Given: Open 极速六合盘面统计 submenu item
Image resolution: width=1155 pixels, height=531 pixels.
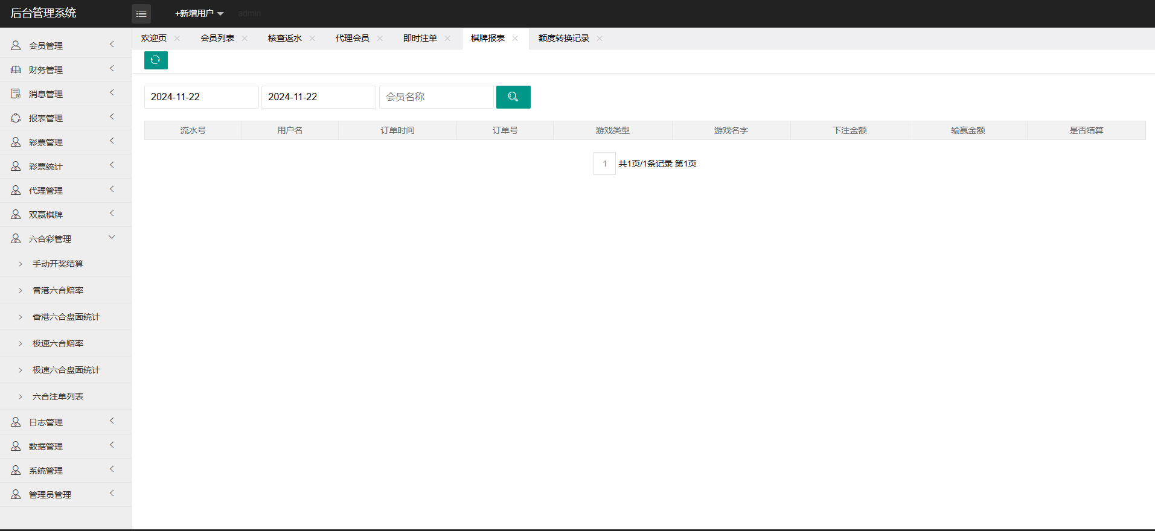Looking at the screenshot, I should coord(66,370).
